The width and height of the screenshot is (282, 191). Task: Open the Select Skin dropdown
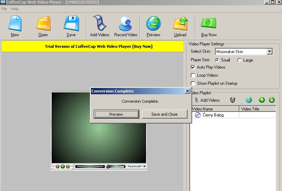click(x=269, y=51)
